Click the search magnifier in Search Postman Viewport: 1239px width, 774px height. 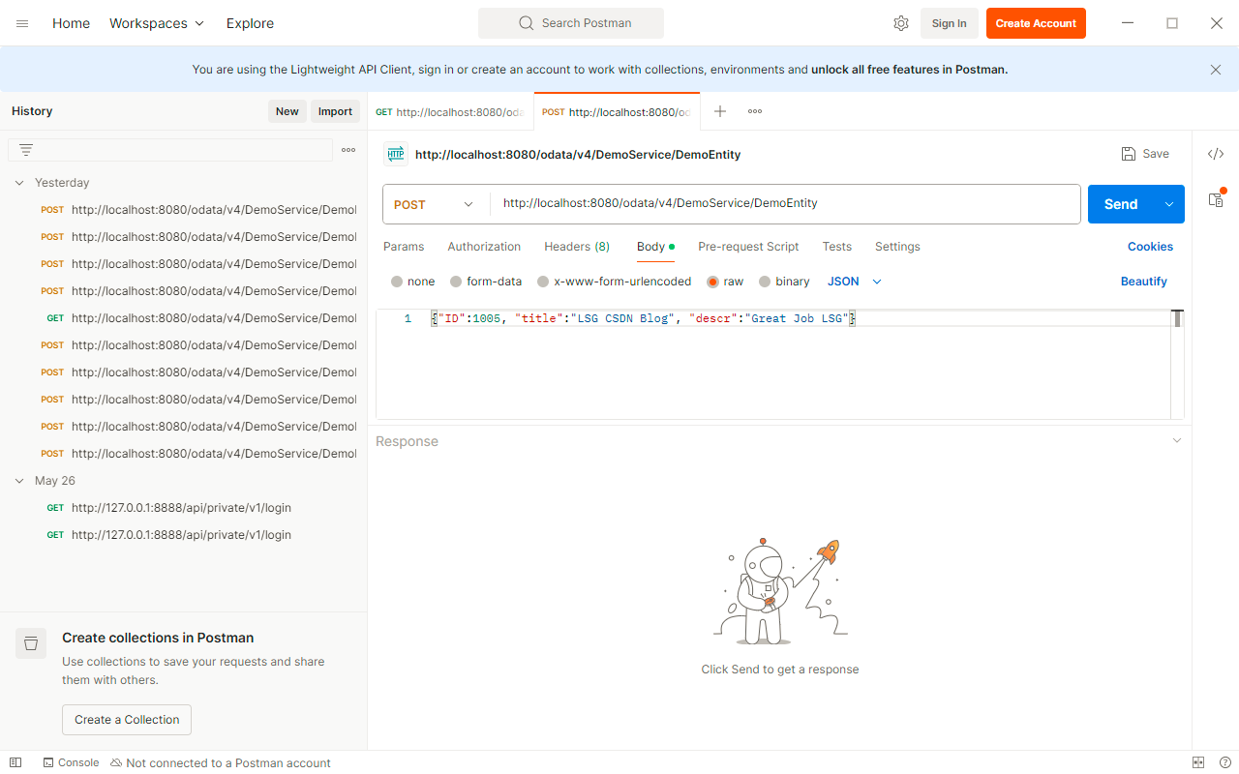pyautogui.click(x=527, y=23)
